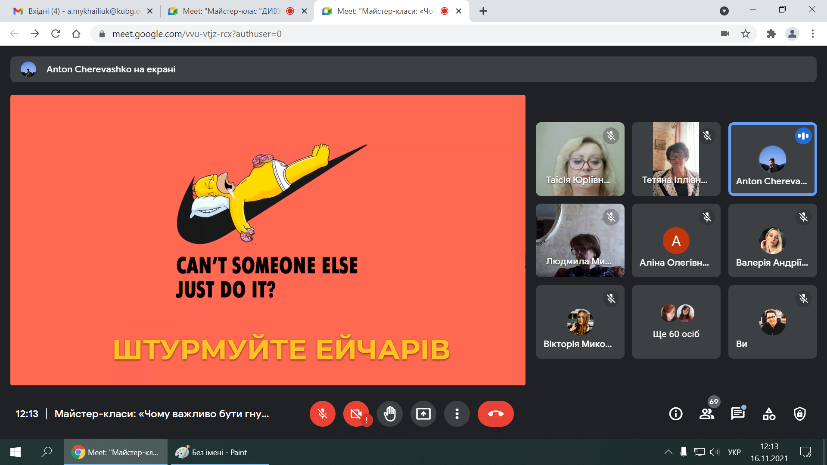Image resolution: width=827 pixels, height=465 pixels.
Task: Click "Ще 60 осіб" tile
Action: (676, 322)
